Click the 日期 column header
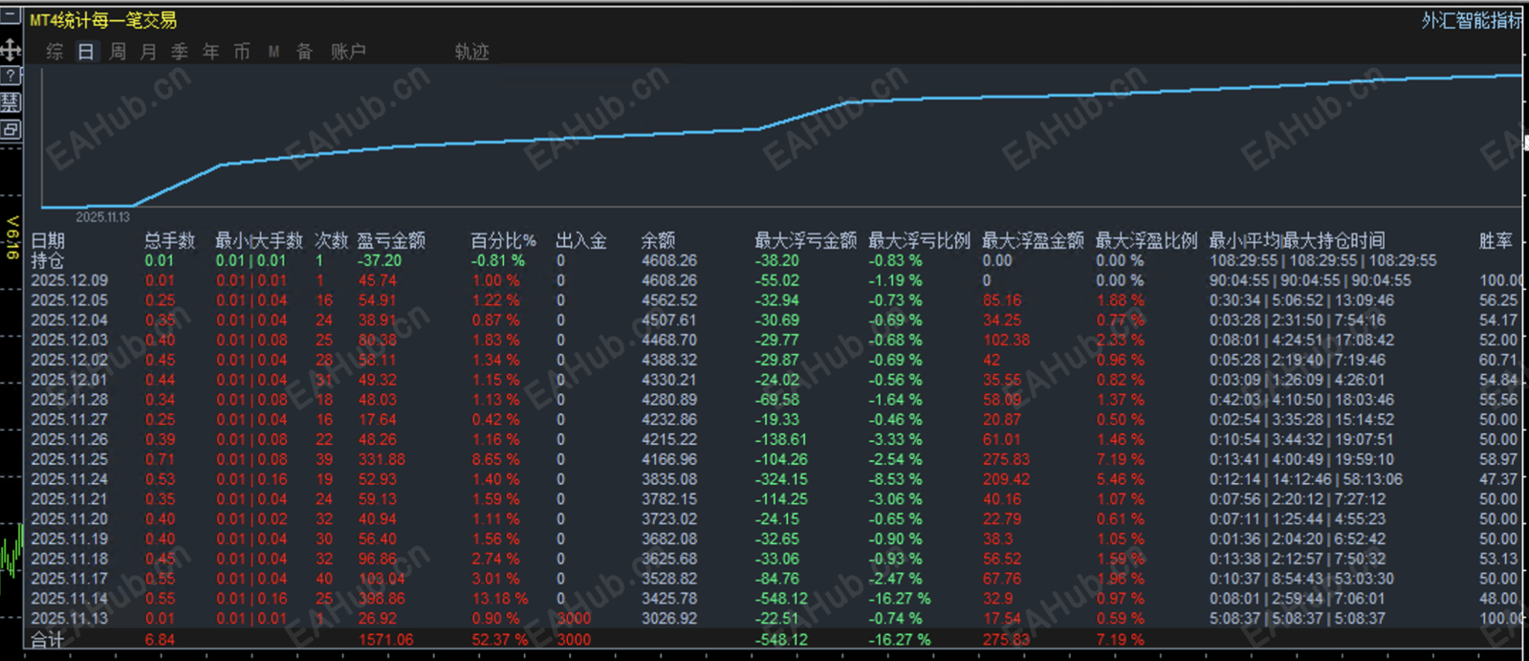This screenshot has height=661, width=1529. 48,240
